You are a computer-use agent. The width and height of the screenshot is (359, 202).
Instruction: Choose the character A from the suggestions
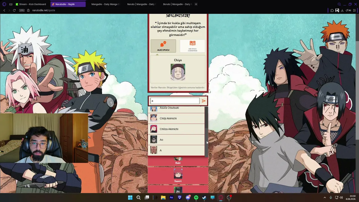[176, 150]
